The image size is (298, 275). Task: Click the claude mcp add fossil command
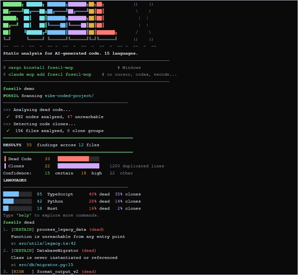(50, 74)
